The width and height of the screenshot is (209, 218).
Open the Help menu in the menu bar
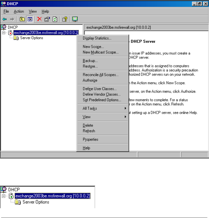click(x=45, y=11)
